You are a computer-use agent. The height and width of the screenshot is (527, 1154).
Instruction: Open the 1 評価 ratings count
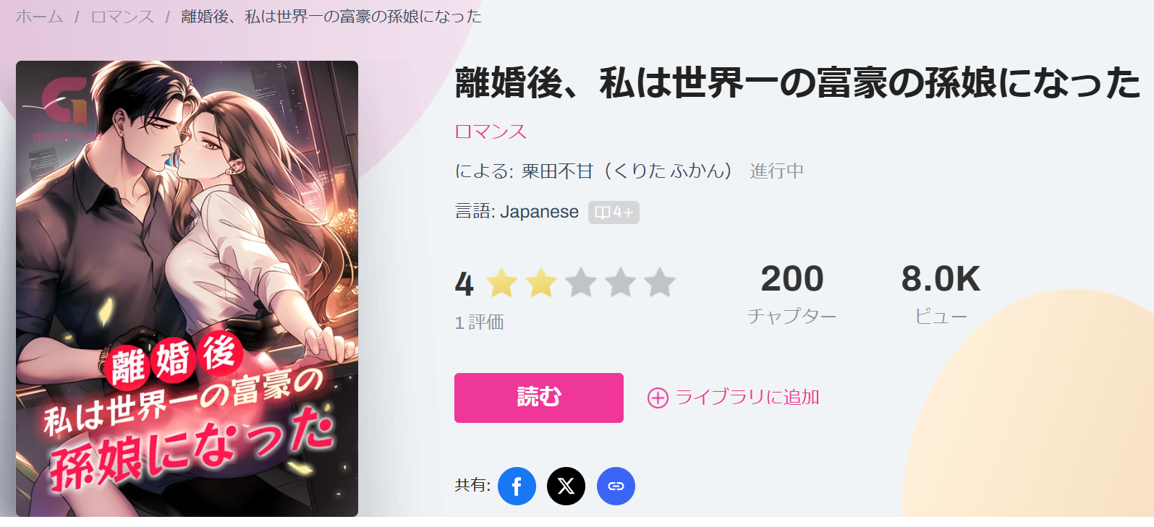point(479,322)
